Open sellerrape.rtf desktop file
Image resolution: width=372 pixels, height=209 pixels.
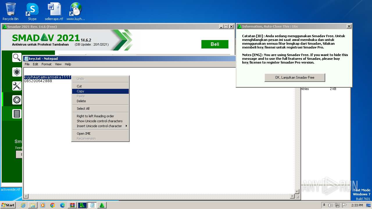click(x=54, y=12)
